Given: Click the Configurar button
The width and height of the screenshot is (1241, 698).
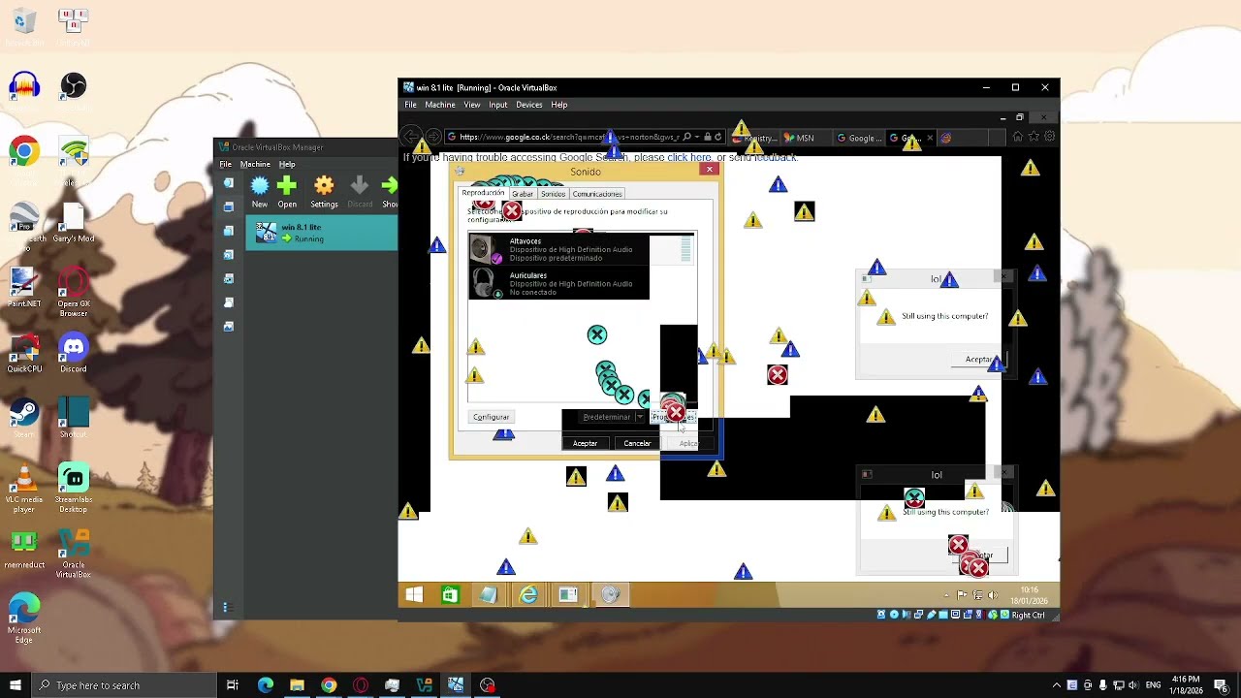Looking at the screenshot, I should click(x=491, y=417).
